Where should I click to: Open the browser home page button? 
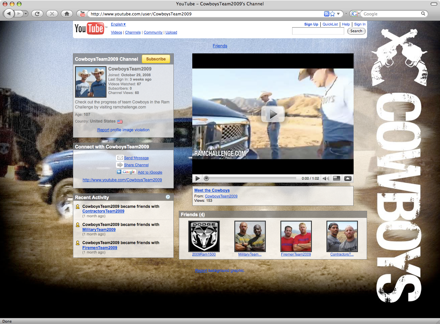67,14
